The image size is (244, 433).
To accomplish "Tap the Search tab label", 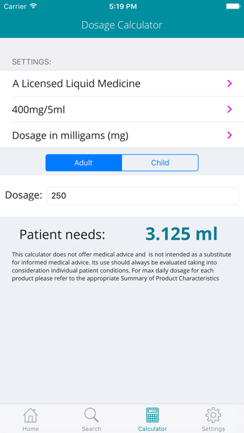I will point(91,429).
